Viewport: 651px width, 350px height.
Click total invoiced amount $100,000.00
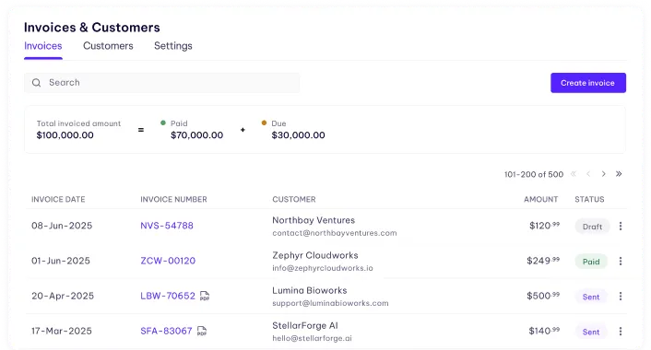65,135
